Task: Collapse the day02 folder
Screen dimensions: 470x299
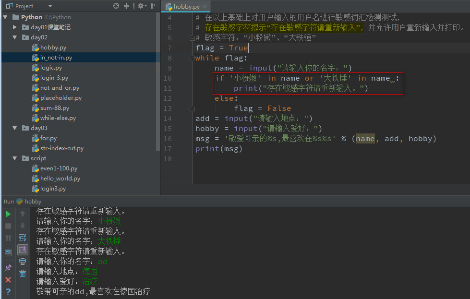Action: tap(15, 37)
